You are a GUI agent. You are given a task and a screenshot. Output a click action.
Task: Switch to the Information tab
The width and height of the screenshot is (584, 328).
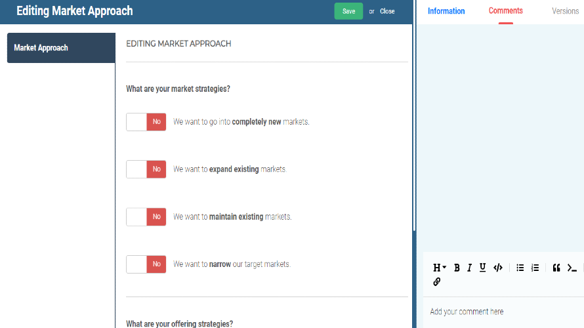click(446, 11)
